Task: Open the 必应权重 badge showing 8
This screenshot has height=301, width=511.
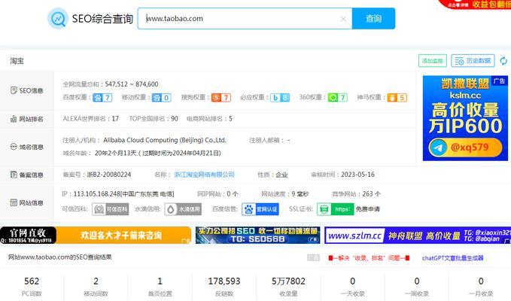Action: tap(280, 97)
